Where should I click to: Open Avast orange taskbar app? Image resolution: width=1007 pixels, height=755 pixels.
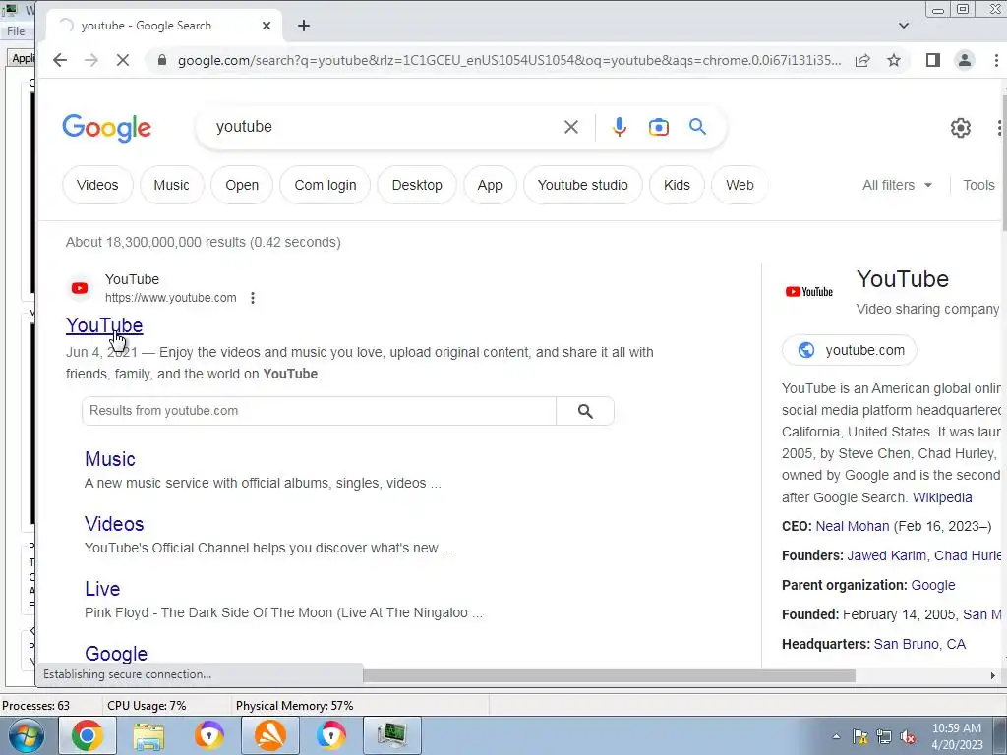coord(270,735)
